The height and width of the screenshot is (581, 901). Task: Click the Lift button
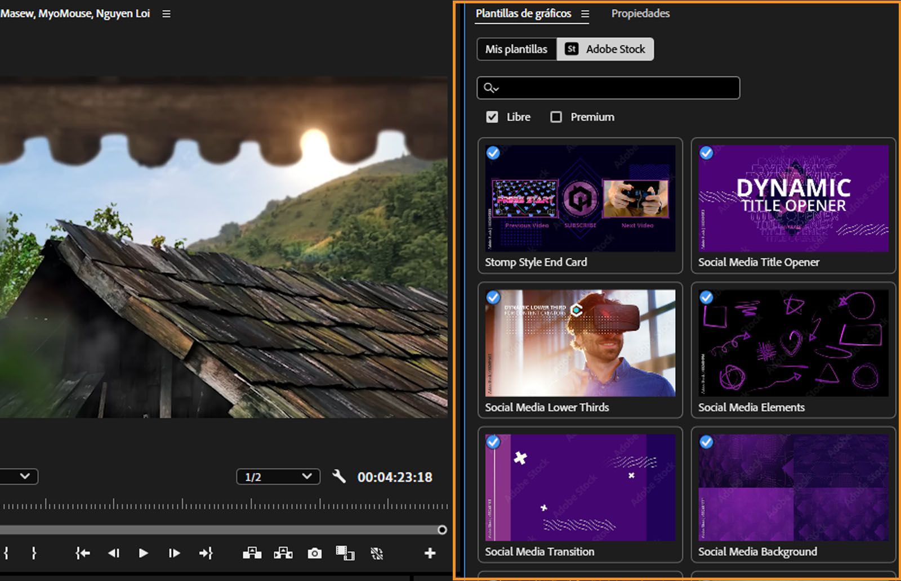pyautogui.click(x=252, y=553)
